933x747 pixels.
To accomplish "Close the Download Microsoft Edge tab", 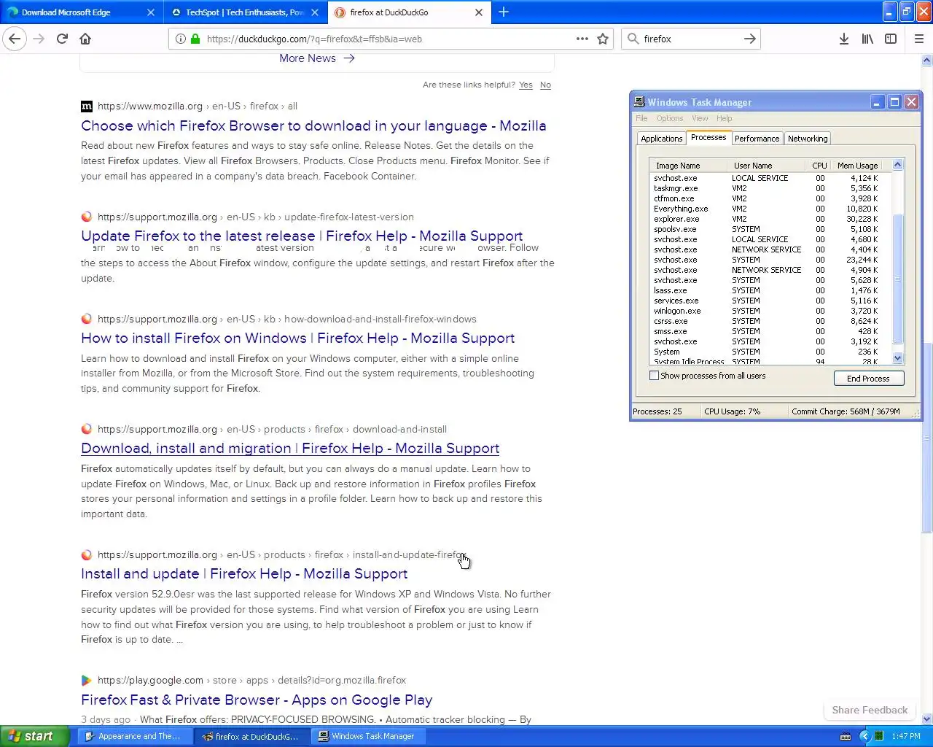I will [x=151, y=12].
